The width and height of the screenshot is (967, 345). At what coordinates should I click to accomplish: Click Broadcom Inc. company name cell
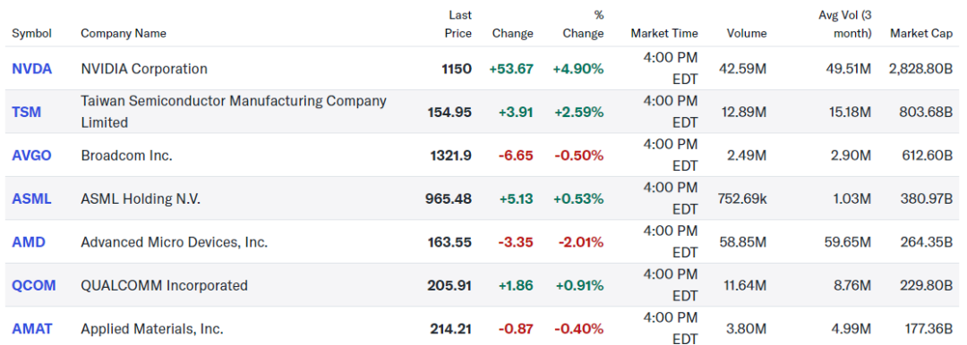(x=126, y=156)
